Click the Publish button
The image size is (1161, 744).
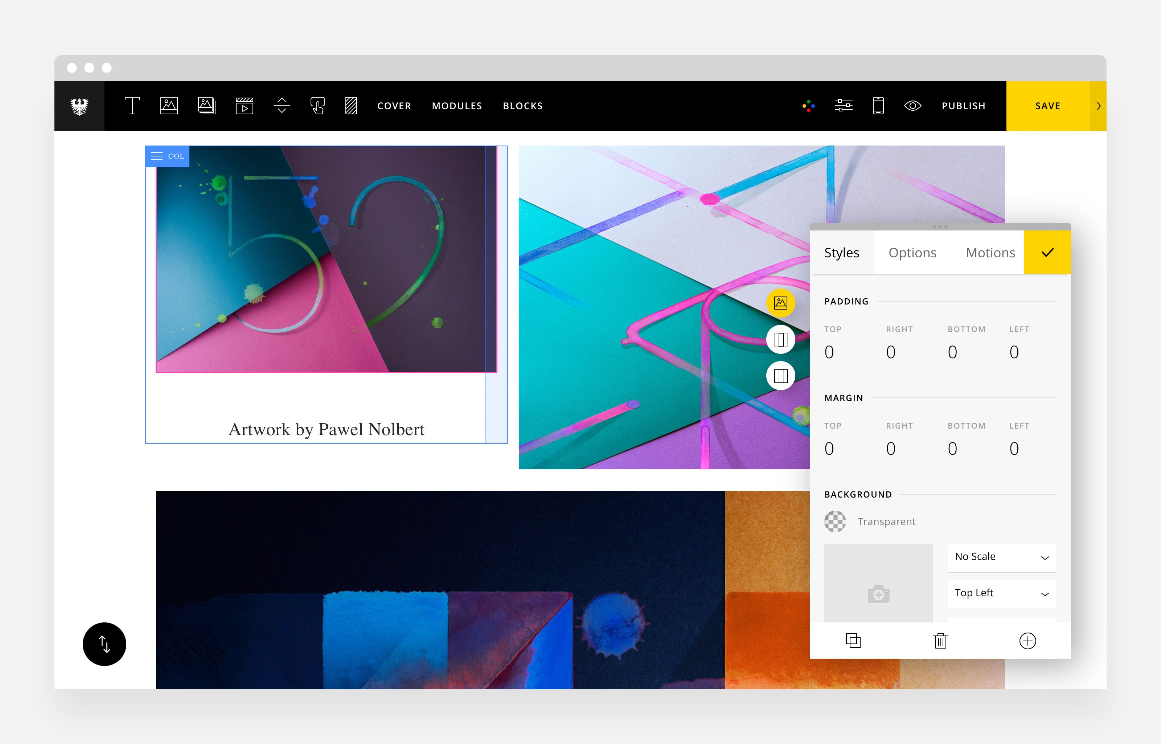pyautogui.click(x=963, y=106)
